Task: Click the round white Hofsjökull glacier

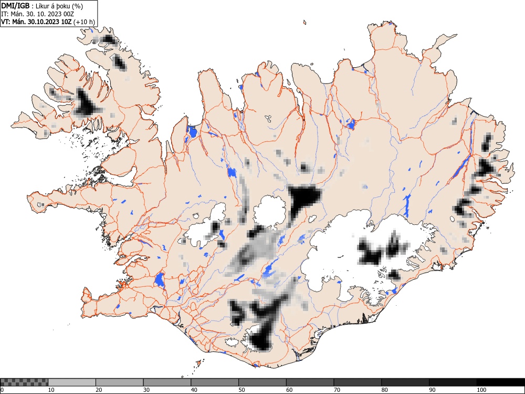Action: tap(269, 212)
